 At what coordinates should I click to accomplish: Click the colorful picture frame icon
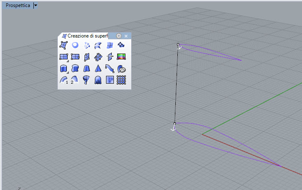pos(121,57)
